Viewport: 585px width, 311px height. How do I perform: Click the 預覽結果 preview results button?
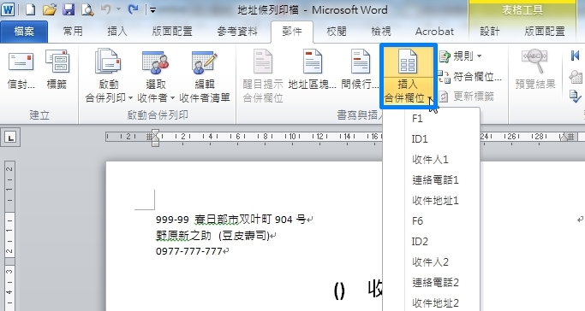point(535,70)
